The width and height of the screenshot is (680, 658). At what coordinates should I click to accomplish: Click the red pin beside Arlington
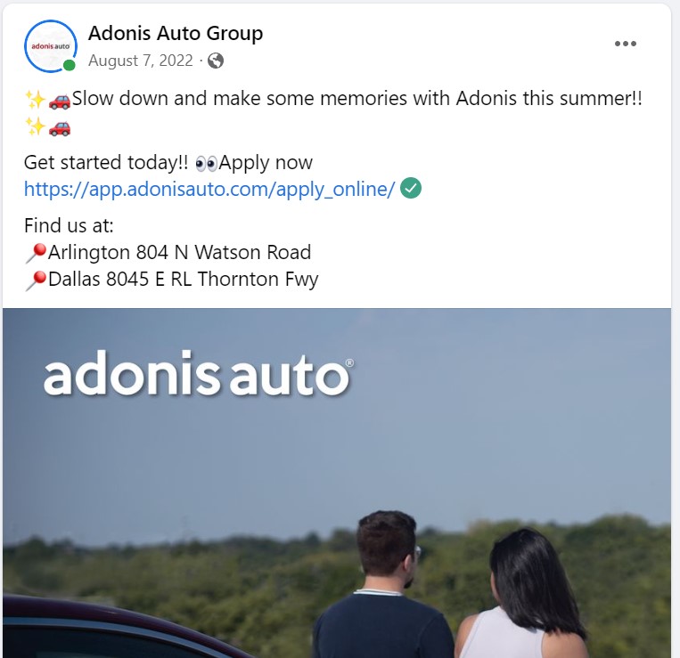(x=36, y=253)
